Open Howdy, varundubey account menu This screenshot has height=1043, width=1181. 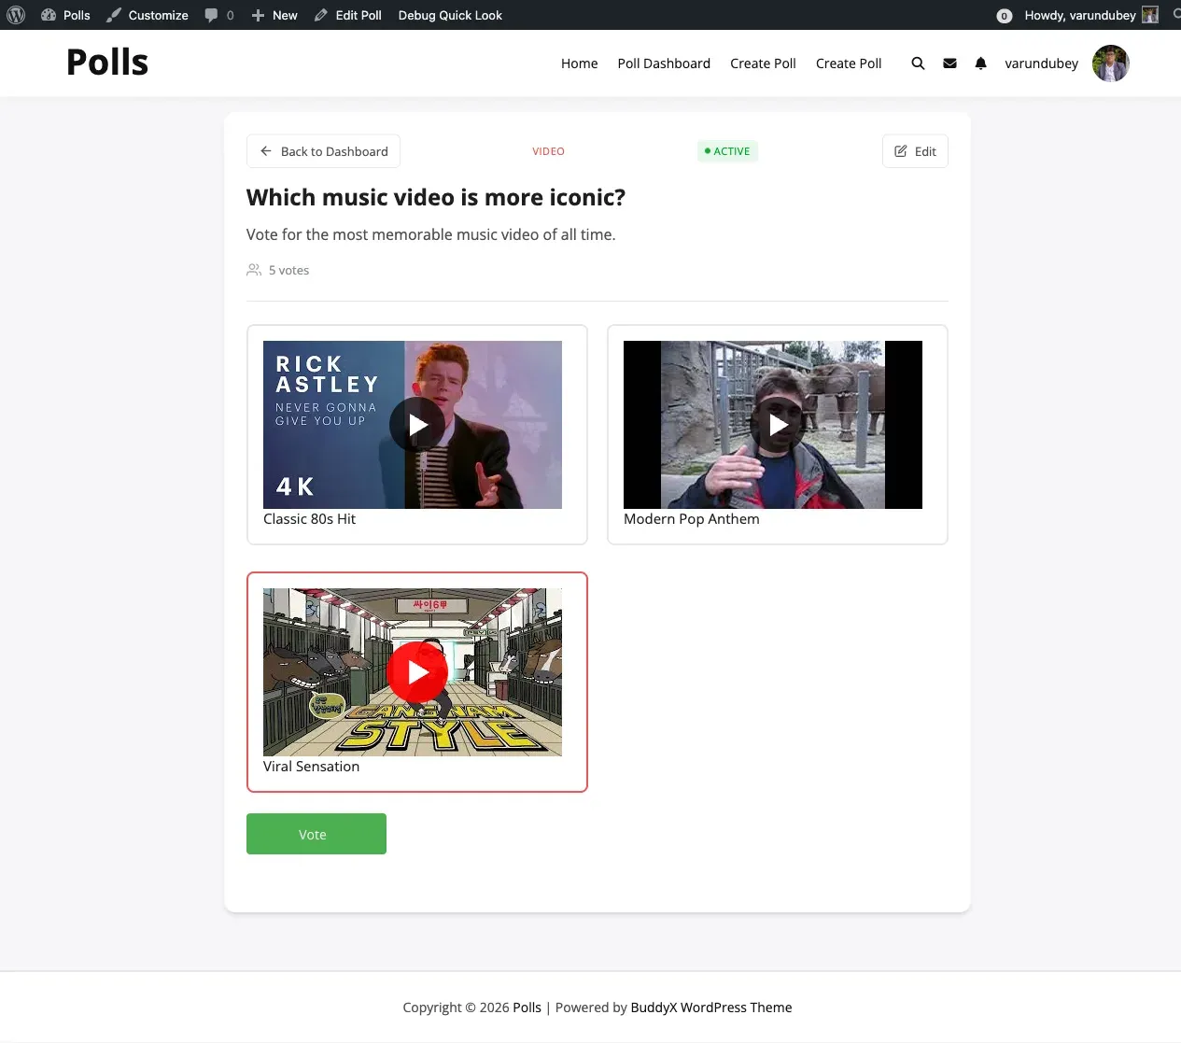[x=1090, y=15]
